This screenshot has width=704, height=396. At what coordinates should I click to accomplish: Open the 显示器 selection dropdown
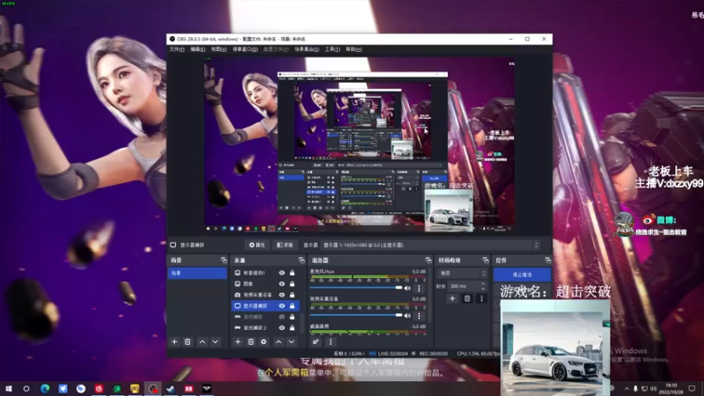pyautogui.click(x=430, y=246)
